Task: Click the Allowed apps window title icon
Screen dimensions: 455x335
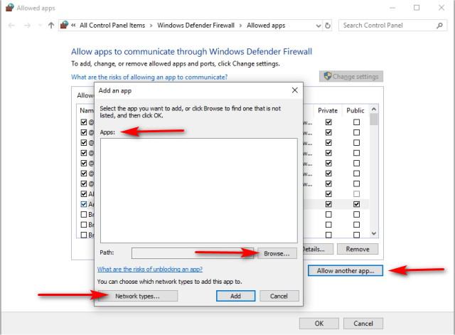Action: pyautogui.click(x=9, y=8)
